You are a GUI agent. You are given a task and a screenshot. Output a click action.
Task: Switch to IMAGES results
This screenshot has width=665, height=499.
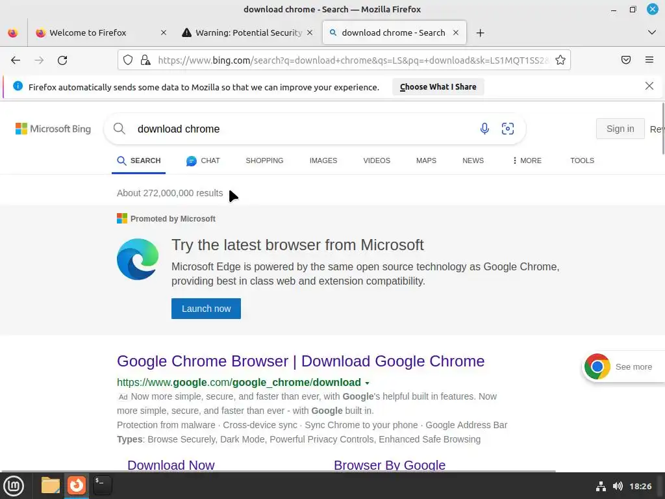323,161
